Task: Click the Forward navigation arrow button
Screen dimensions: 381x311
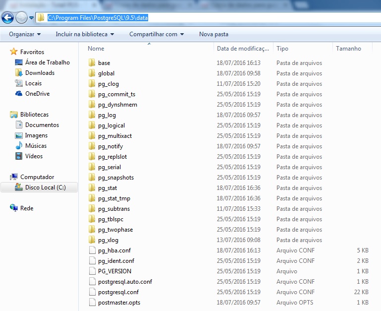Action: pos(21,17)
